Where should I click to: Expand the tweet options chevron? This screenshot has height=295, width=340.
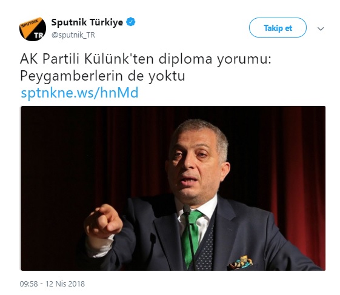click(x=321, y=28)
